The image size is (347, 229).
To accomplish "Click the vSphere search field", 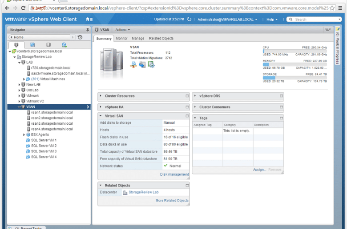I will (314, 19).
